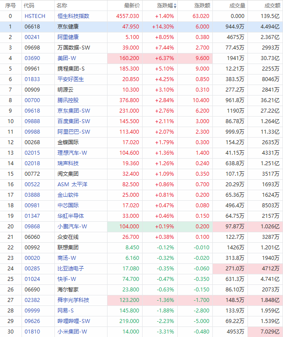
Task: Open 网易-S stock link
Action: coord(65,311)
